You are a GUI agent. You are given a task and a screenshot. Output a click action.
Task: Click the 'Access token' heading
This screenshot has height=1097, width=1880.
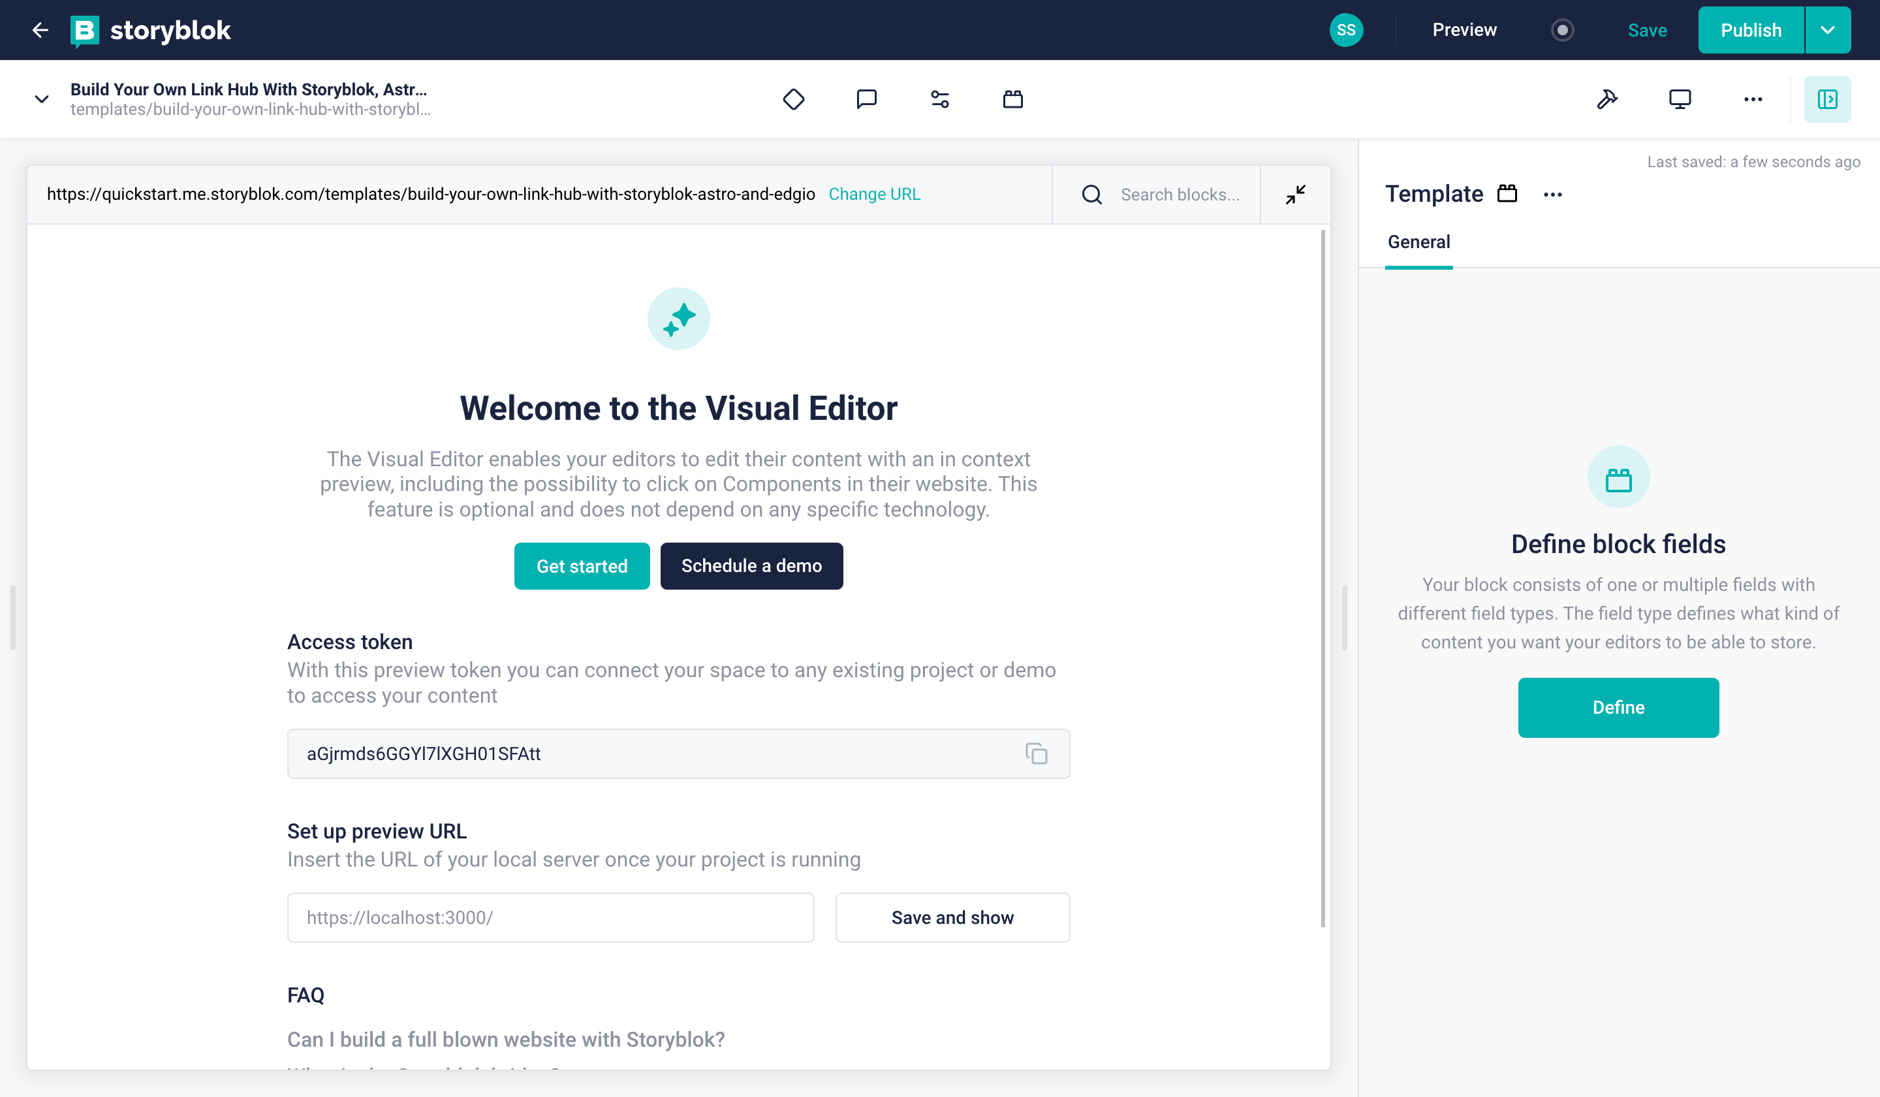[349, 642]
